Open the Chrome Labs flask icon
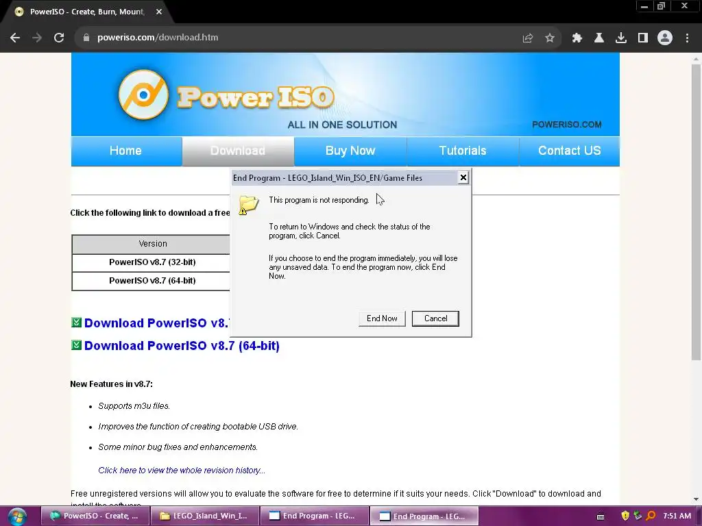Image resolution: width=702 pixels, height=526 pixels. [x=598, y=38]
